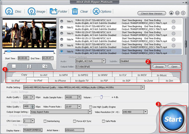Enable the Safe Mode checkbox

[103, 121]
